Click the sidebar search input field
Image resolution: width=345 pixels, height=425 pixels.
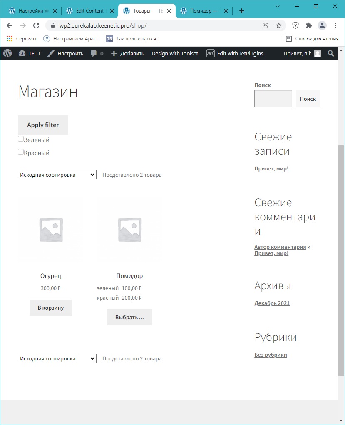273,99
